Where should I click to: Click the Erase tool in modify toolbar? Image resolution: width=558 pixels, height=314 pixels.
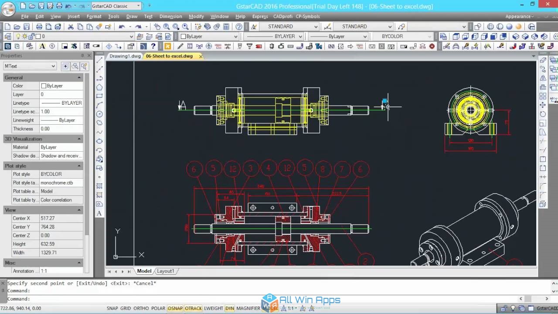543,60
